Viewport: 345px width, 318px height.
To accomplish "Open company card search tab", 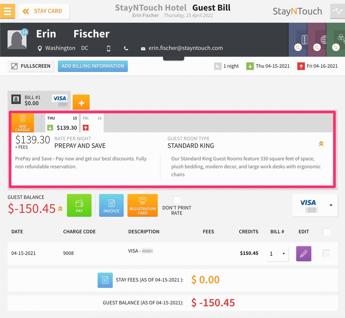I will (x=298, y=40).
